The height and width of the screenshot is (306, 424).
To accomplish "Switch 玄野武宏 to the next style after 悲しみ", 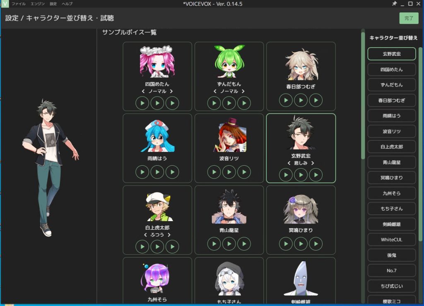I will [x=313, y=163].
